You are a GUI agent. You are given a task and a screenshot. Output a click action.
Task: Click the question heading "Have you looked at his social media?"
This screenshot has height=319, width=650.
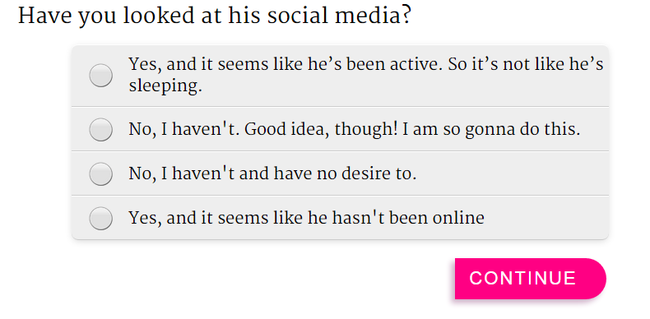pos(214,16)
